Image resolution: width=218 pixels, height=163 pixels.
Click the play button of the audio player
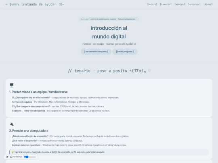pyautogui.click(x=7, y=157)
